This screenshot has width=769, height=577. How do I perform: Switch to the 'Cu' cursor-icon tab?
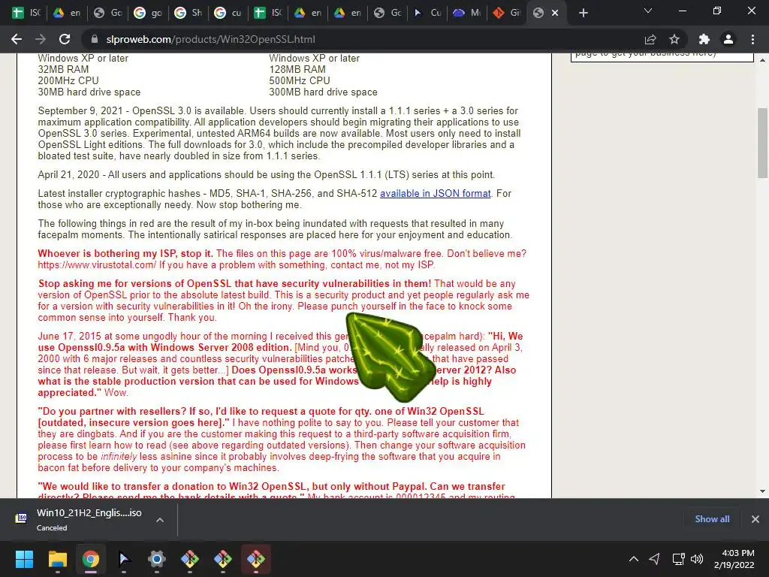pyautogui.click(x=427, y=13)
